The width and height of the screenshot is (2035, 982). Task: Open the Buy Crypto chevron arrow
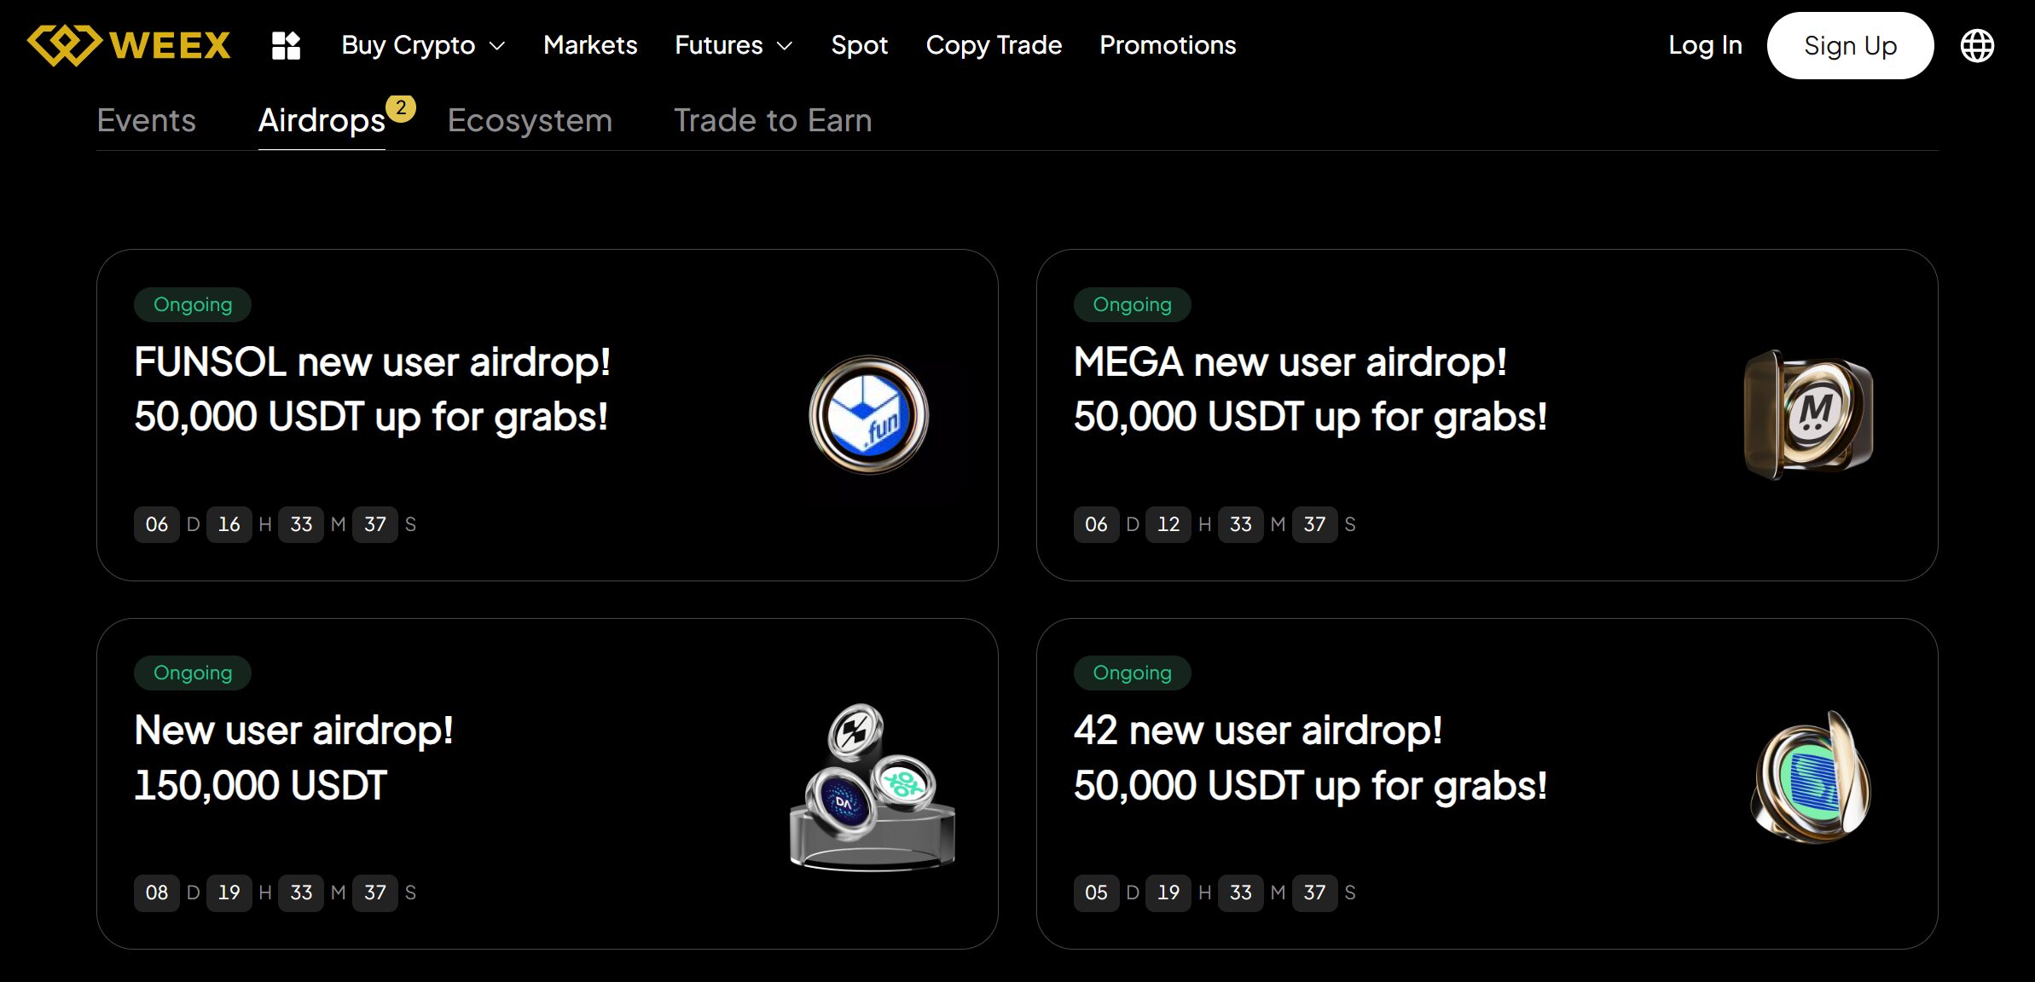[x=499, y=47]
